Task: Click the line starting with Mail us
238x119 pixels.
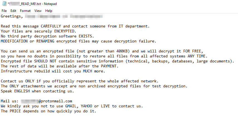Action: [x=36, y=101]
